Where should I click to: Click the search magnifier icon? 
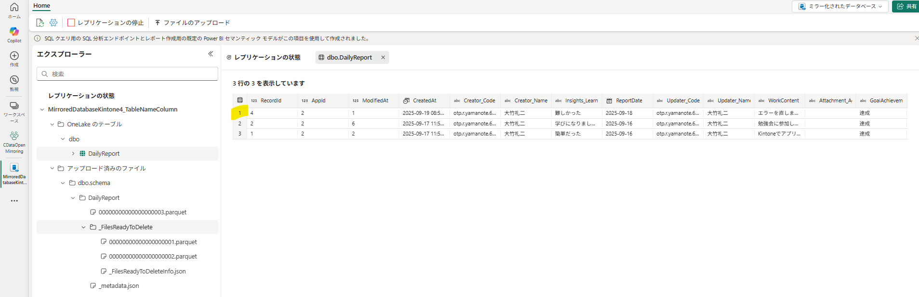click(x=45, y=74)
